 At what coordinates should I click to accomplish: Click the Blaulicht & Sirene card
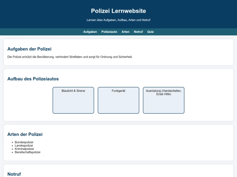pos(73,100)
